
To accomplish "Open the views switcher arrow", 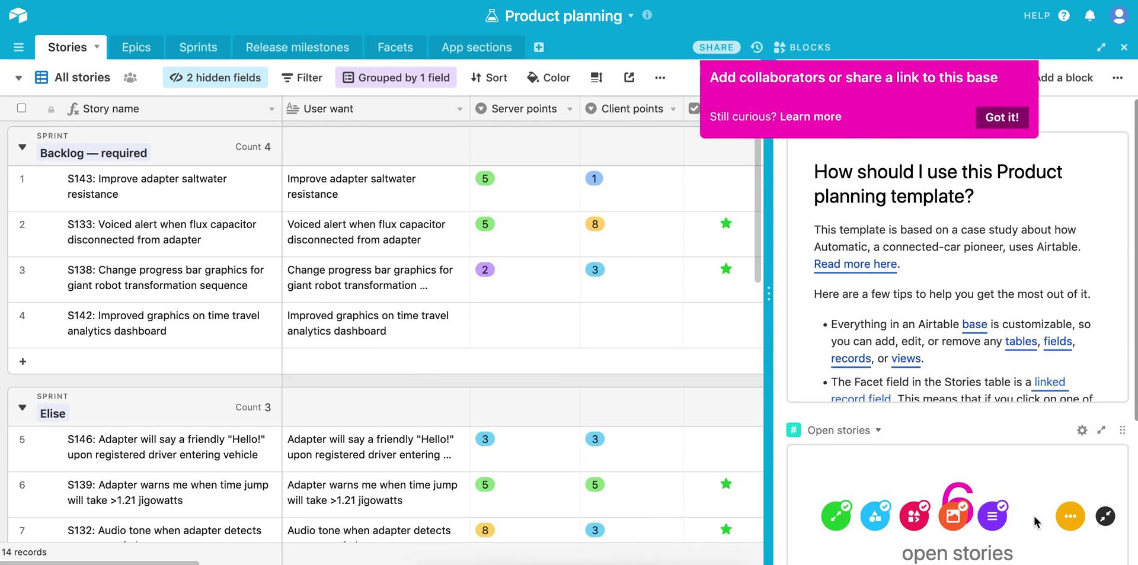I will click(x=18, y=78).
